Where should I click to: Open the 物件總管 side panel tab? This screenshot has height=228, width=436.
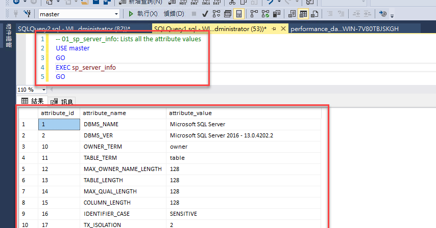(x=8, y=36)
